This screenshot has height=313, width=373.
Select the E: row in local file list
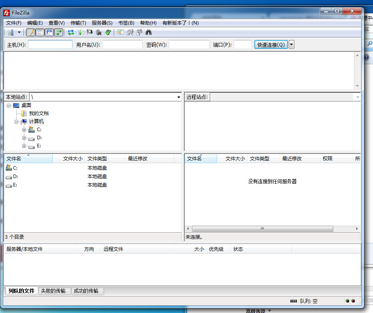click(92, 185)
